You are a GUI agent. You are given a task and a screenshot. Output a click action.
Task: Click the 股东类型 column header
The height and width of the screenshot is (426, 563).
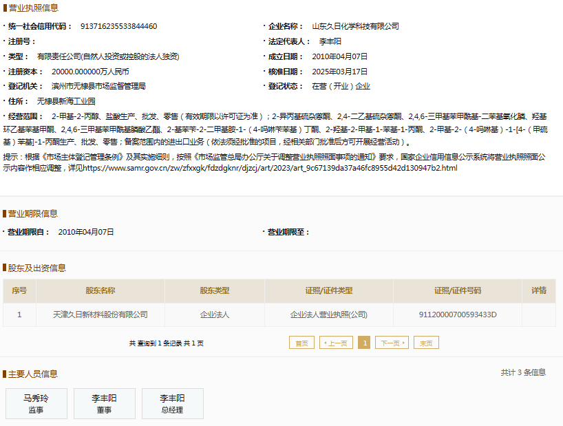coord(214,290)
